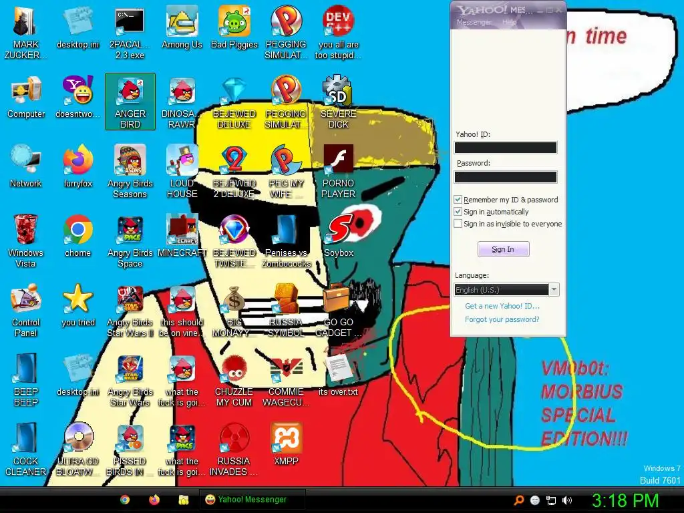Select the GO GO GADGET briefcase icon

(339, 310)
